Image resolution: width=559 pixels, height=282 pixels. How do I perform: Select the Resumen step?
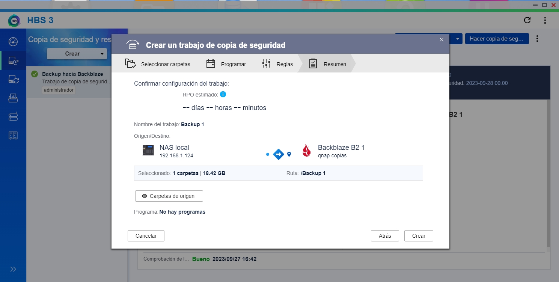point(328,64)
